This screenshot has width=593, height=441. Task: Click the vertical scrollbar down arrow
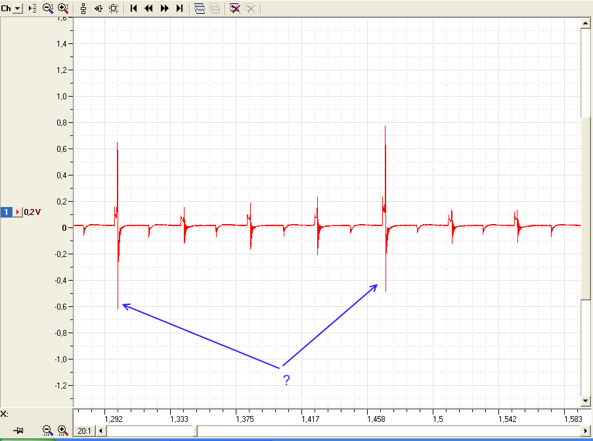[x=585, y=401]
